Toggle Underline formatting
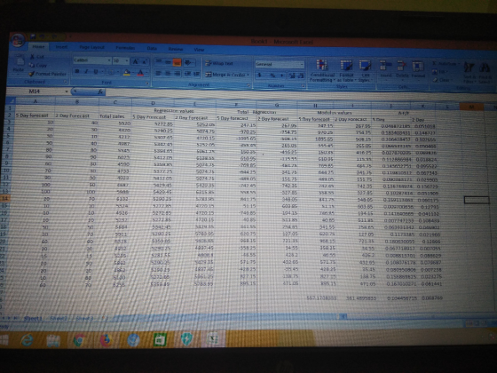Image resolution: width=497 pixels, height=373 pixels. point(96,72)
